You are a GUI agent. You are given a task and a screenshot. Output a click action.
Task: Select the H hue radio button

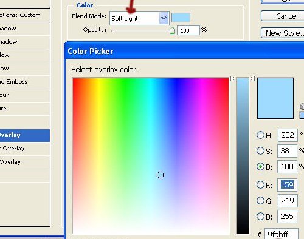260,135
